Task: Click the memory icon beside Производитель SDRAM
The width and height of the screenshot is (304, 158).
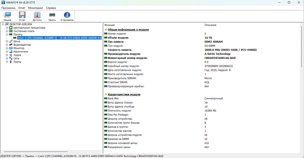Action: 106,78
